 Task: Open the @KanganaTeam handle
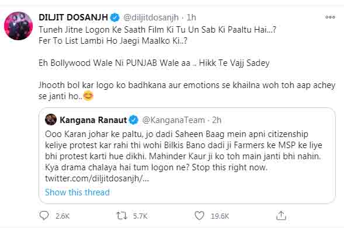point(173,120)
